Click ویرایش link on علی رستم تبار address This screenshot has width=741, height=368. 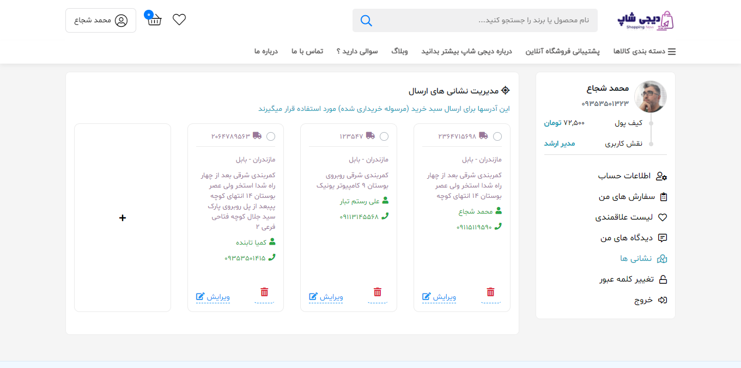click(326, 297)
